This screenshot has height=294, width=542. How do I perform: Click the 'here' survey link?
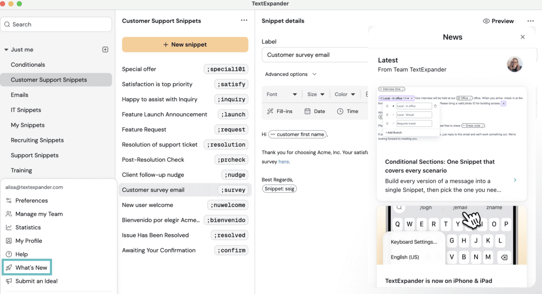pos(284,161)
